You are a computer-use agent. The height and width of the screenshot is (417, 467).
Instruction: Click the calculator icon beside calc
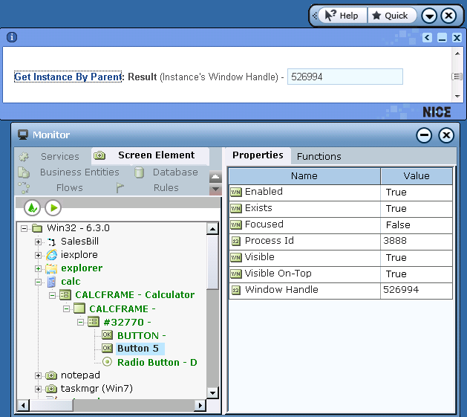pos(51,282)
